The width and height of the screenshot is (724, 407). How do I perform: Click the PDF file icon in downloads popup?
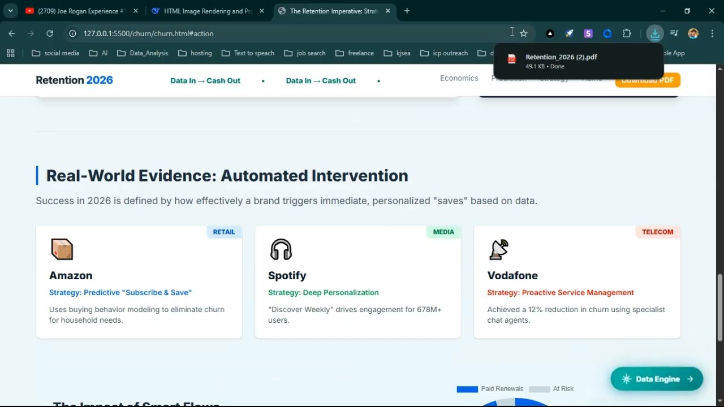pyautogui.click(x=512, y=60)
